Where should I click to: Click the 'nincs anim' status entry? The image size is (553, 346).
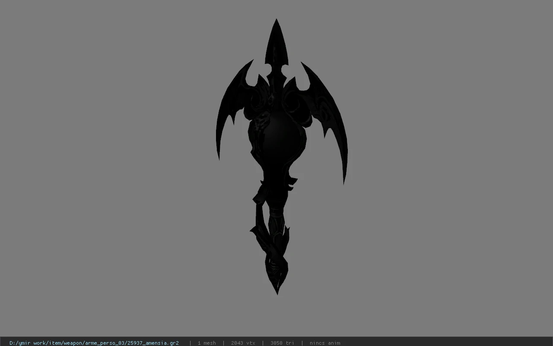pyautogui.click(x=325, y=343)
